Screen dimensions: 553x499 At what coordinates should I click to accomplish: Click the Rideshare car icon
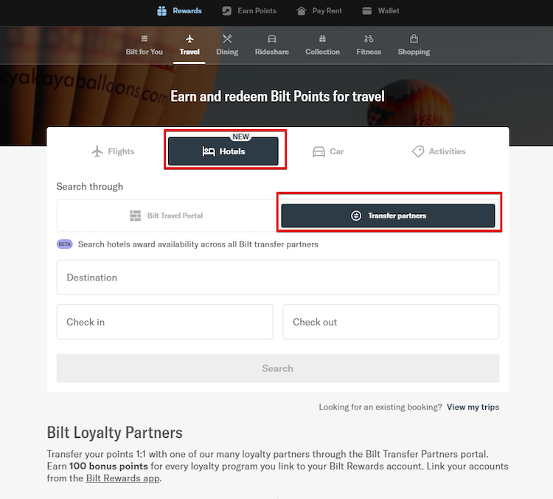[x=272, y=38]
